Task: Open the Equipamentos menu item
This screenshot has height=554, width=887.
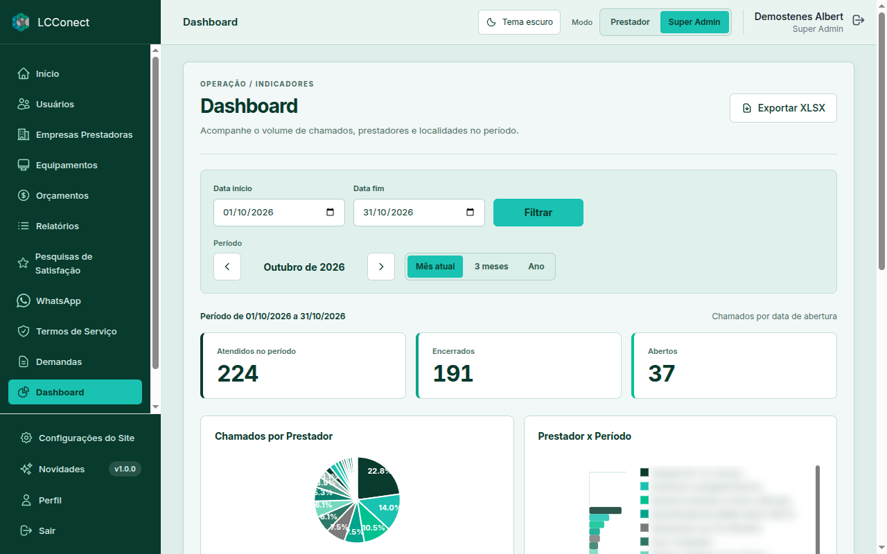Action: (75, 165)
